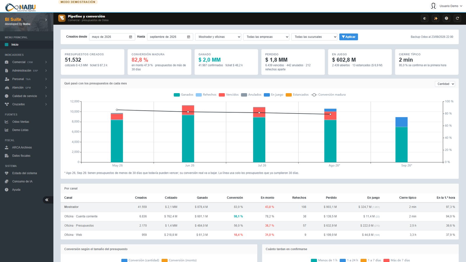Open the Cantidad chart metric dropdown
This screenshot has height=262, width=466.
(x=445, y=84)
